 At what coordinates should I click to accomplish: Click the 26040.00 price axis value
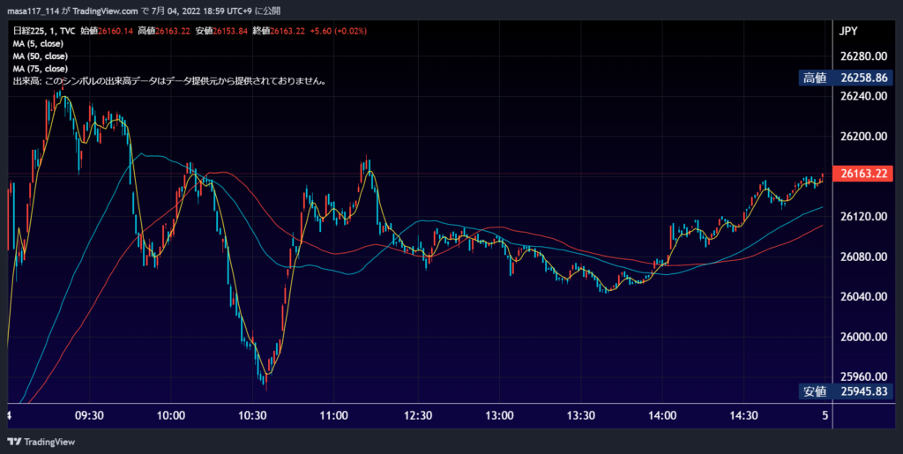pos(864,296)
